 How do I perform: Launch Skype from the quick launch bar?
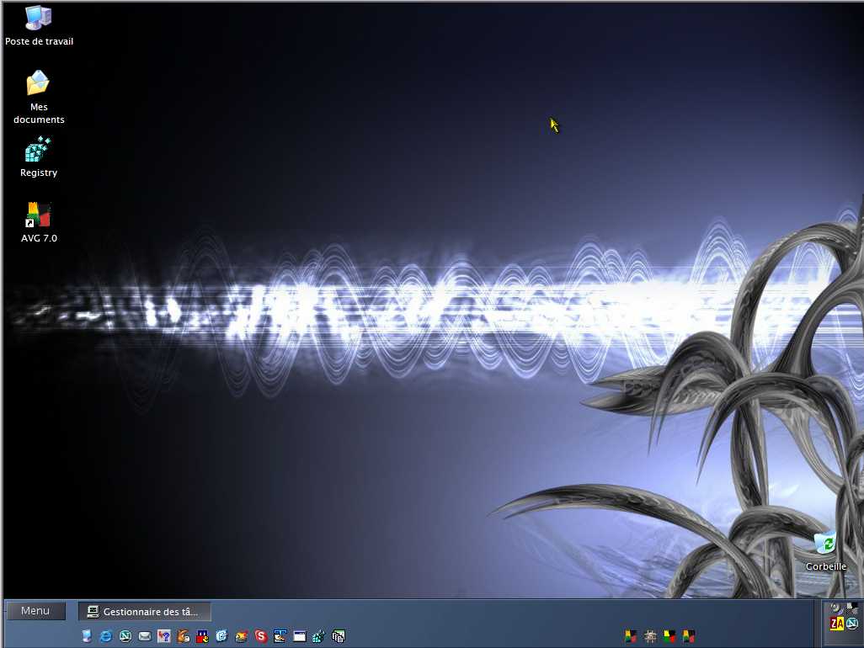(261, 636)
